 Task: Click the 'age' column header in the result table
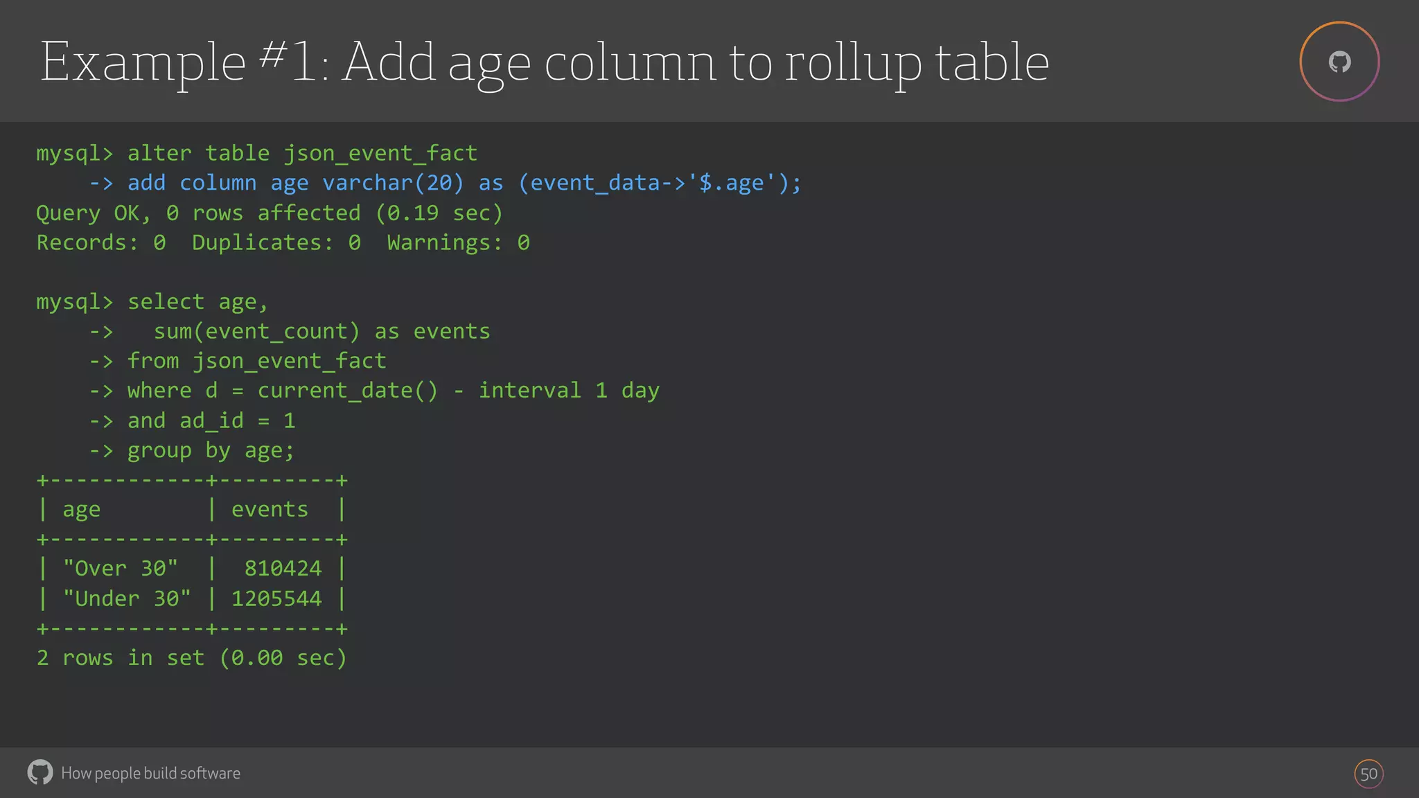pos(81,511)
